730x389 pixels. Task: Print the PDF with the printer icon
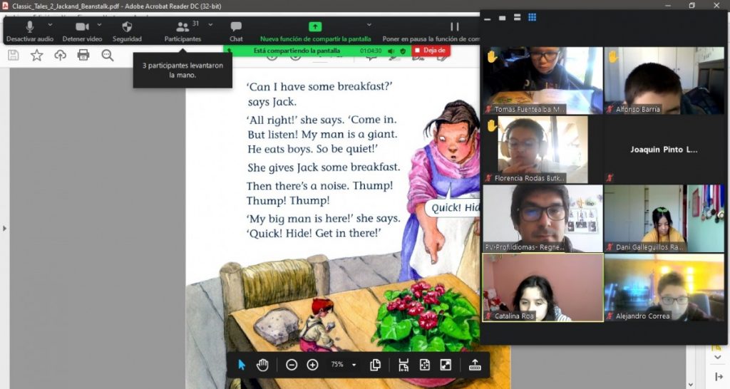83,55
